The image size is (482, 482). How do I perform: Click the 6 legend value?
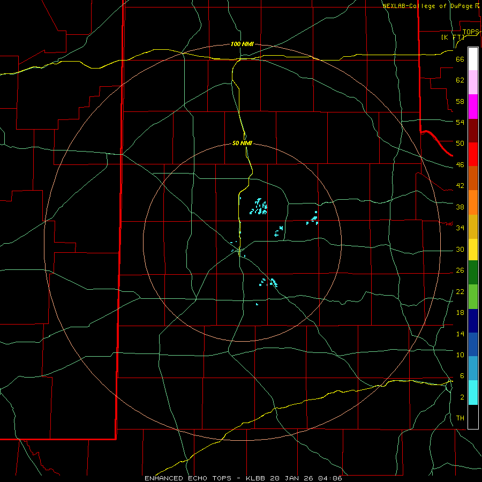pos(462,375)
